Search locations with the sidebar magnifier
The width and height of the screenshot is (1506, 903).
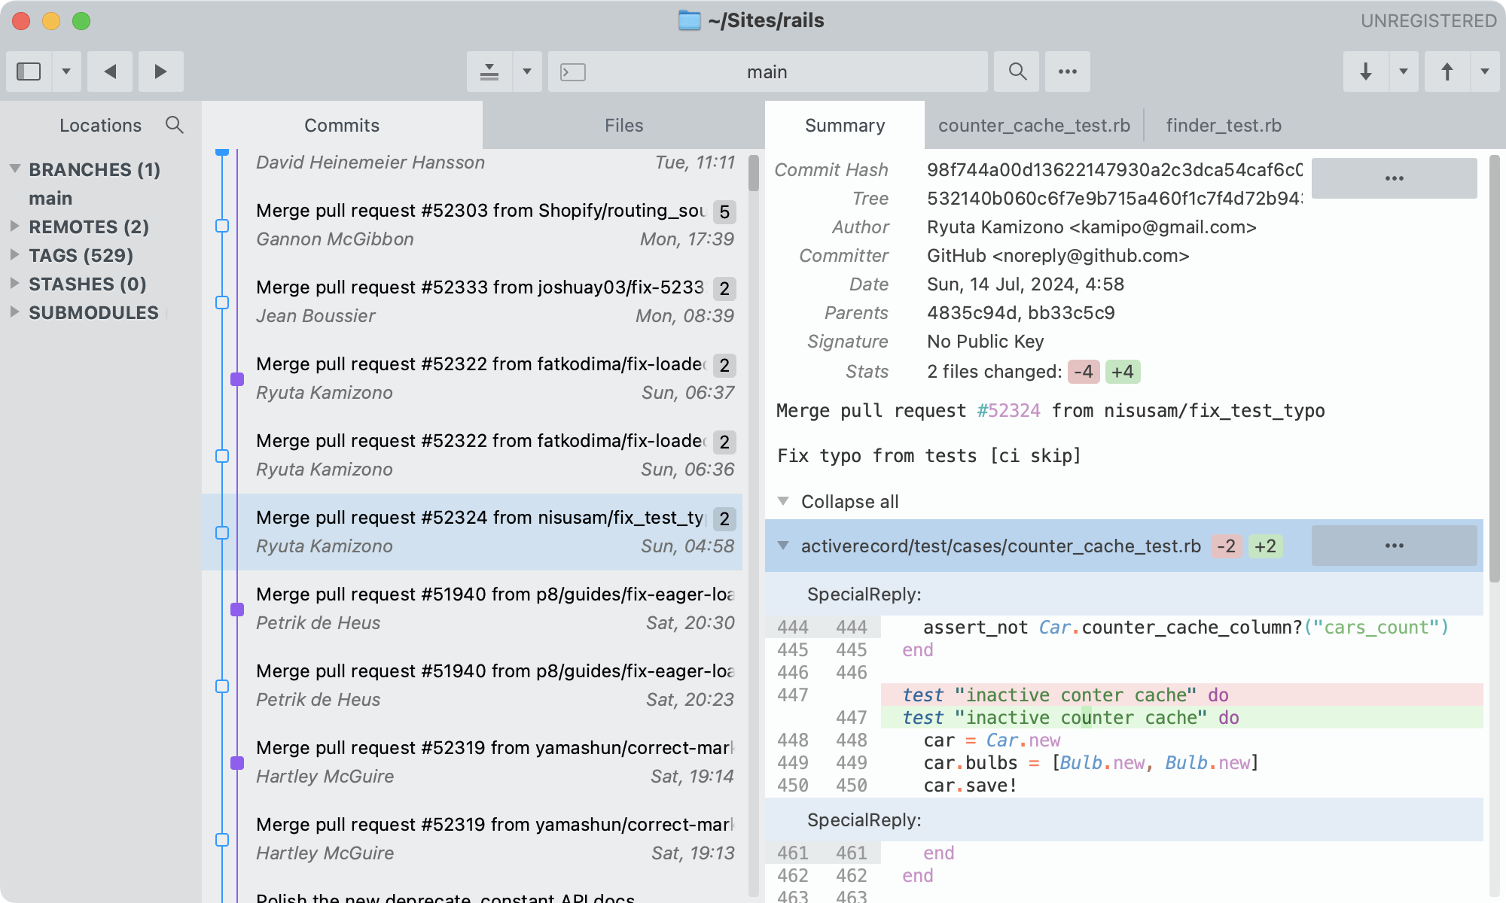(x=175, y=126)
